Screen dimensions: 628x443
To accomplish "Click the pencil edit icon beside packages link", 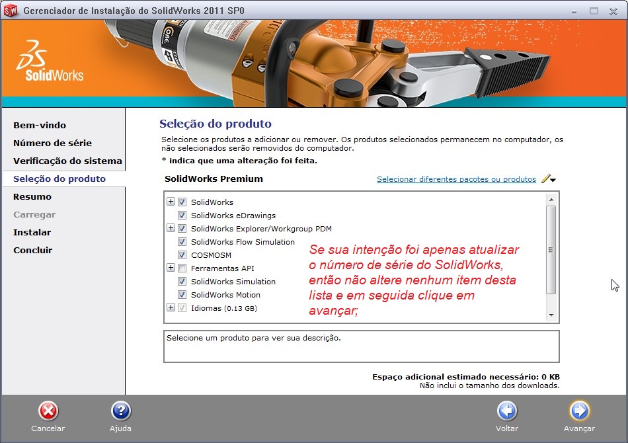I will point(545,179).
